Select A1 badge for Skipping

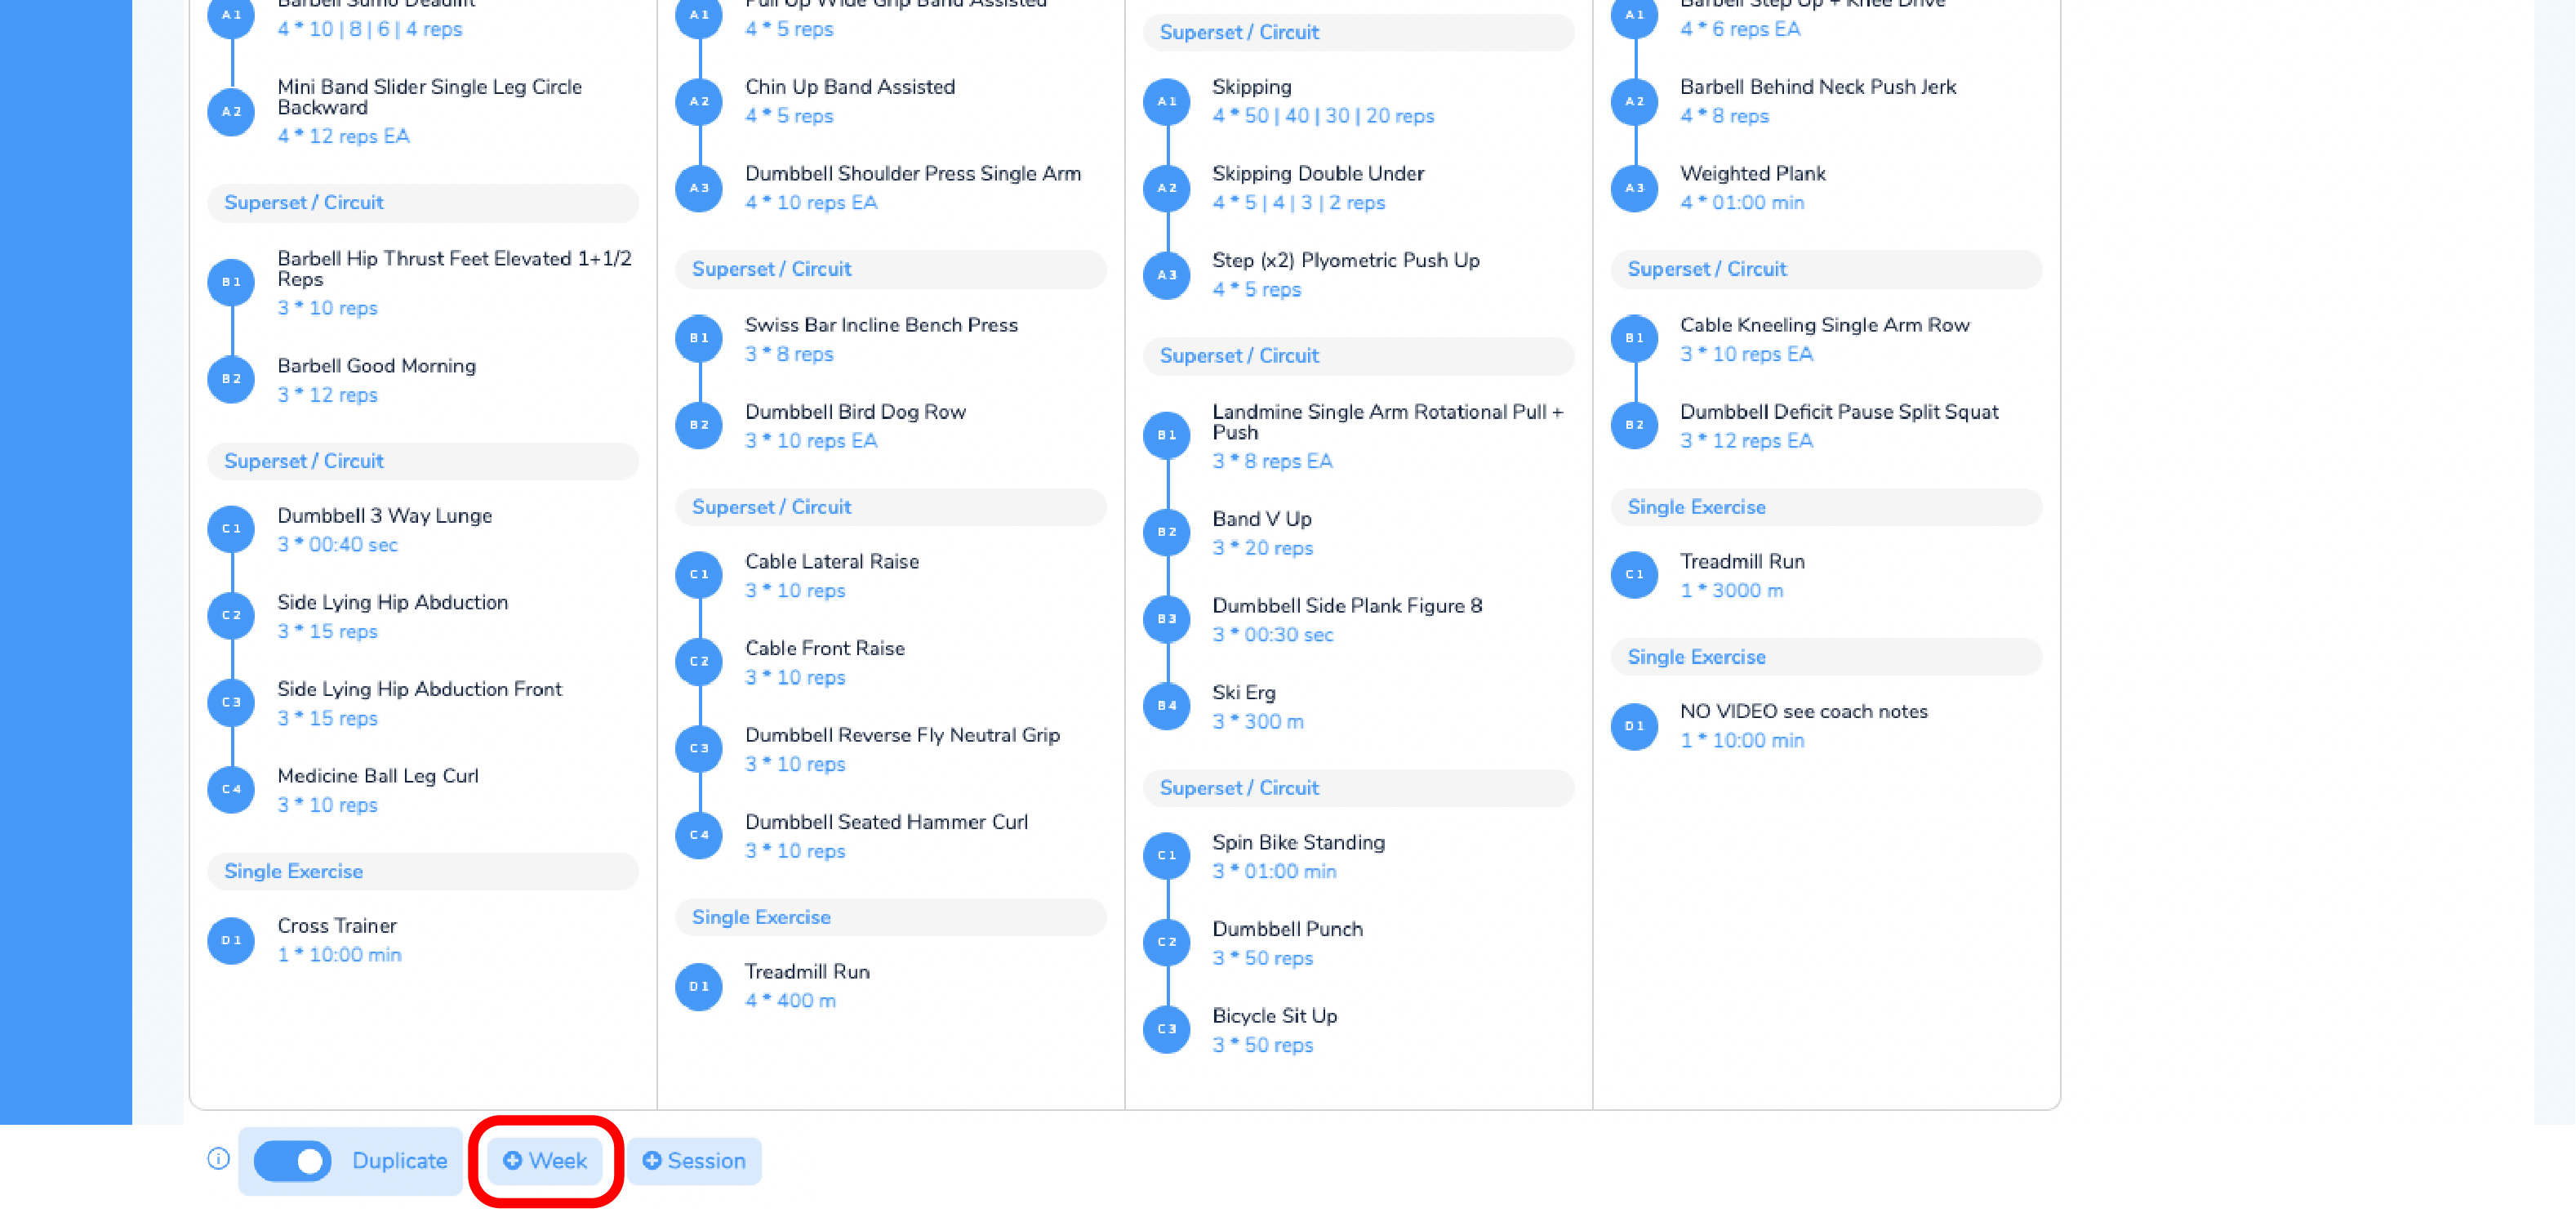[1167, 101]
